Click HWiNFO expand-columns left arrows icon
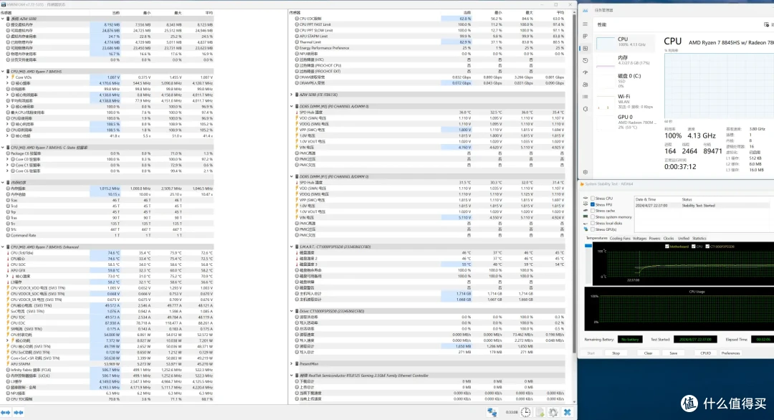The height and width of the screenshot is (420, 774). [x=6, y=413]
